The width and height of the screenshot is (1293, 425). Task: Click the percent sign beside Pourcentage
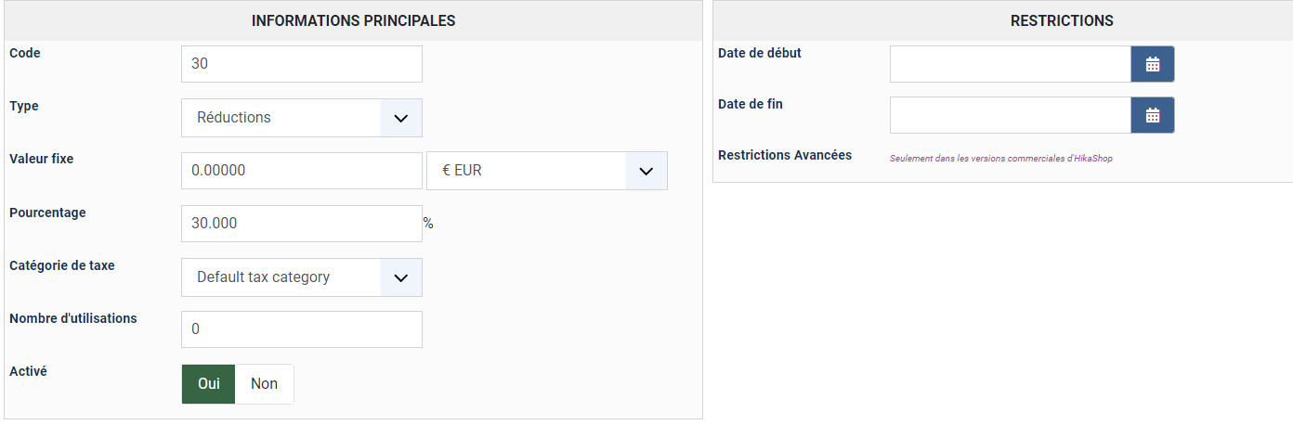click(x=428, y=224)
